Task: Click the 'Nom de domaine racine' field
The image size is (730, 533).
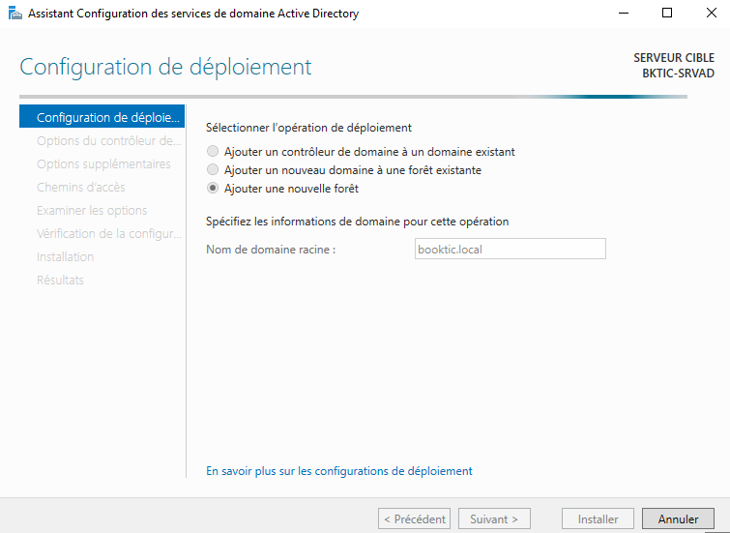Action: (511, 249)
